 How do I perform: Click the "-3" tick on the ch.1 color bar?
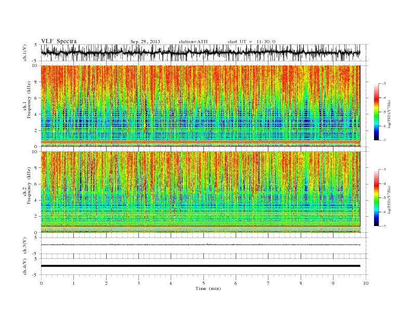[x=383, y=84]
